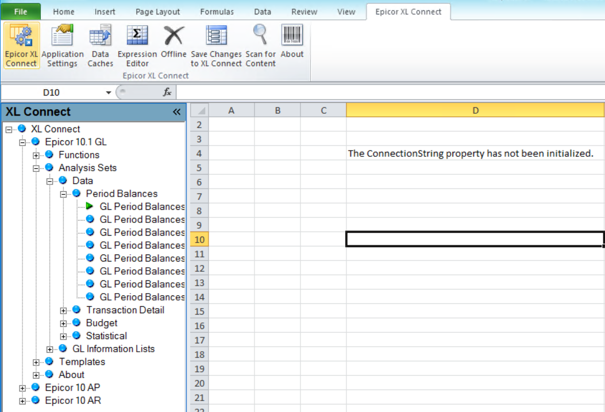
Task: Select Epicor 10 AP tree item
Action: pyautogui.click(x=72, y=387)
